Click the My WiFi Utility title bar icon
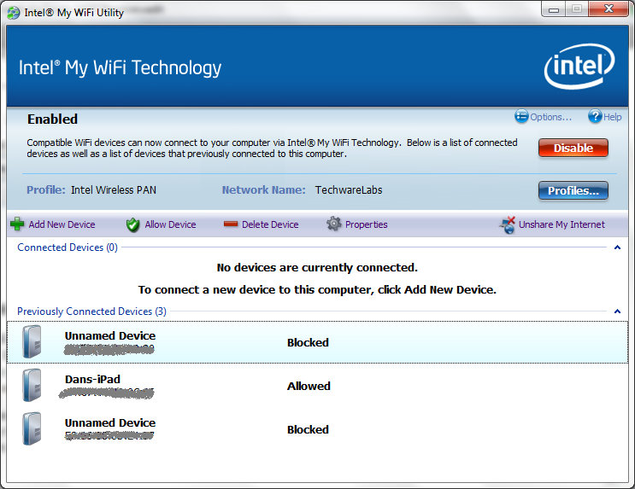635x489 pixels. tap(14, 13)
